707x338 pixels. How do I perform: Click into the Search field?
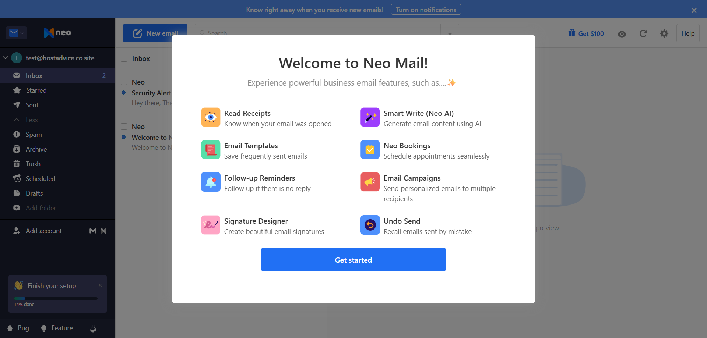click(x=317, y=33)
